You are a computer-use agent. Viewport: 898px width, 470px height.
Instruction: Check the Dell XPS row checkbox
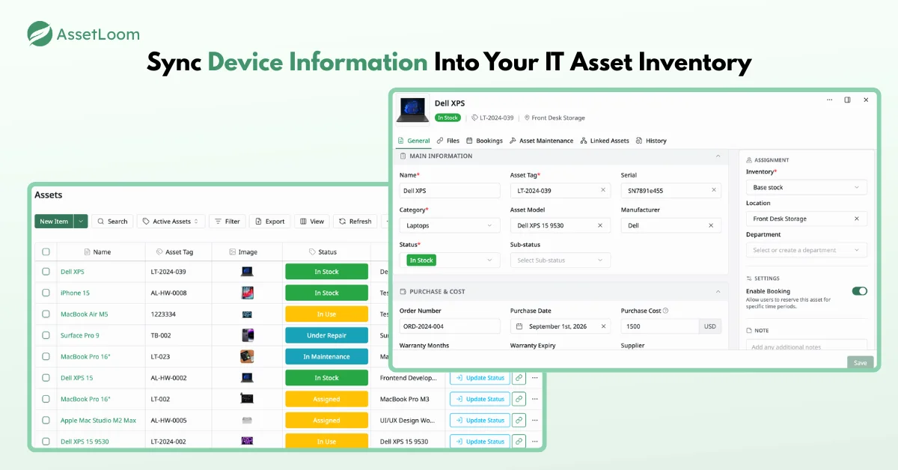(46, 272)
